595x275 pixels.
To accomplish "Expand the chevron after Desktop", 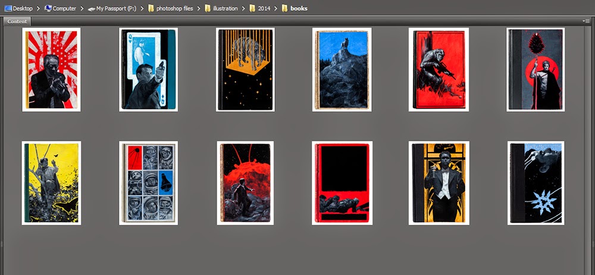I will coord(38,8).
